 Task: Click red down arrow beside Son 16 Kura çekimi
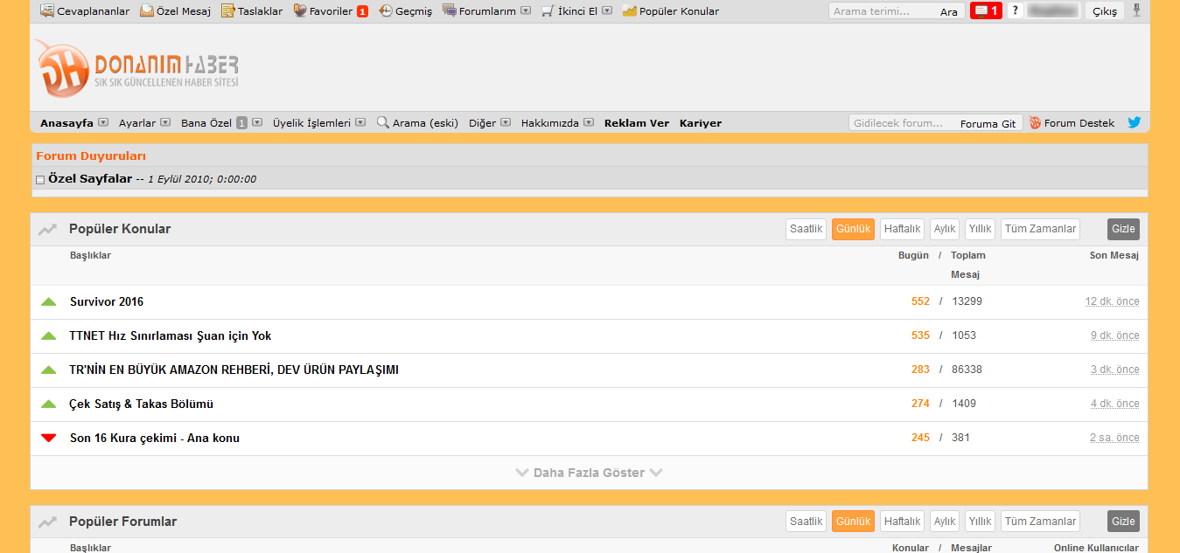coord(49,438)
